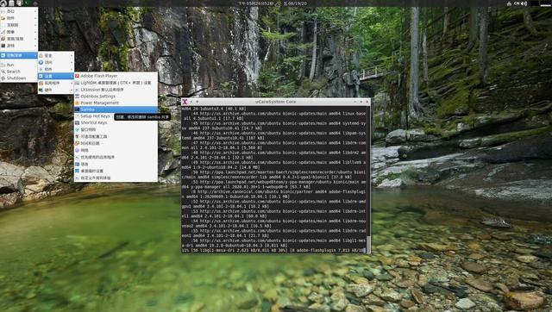Click the date and time clock in top panel

[x=273, y=3]
